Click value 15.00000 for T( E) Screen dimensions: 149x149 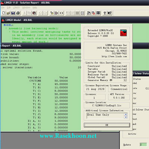point(61,98)
